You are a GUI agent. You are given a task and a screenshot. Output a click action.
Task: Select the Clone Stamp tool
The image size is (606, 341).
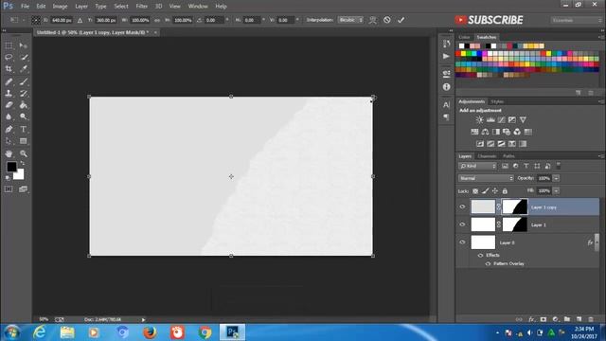[x=9, y=93]
